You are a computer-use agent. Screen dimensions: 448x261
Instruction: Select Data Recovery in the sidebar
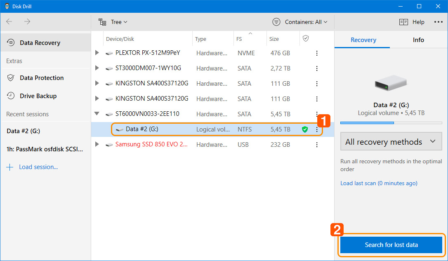pyautogui.click(x=46, y=42)
